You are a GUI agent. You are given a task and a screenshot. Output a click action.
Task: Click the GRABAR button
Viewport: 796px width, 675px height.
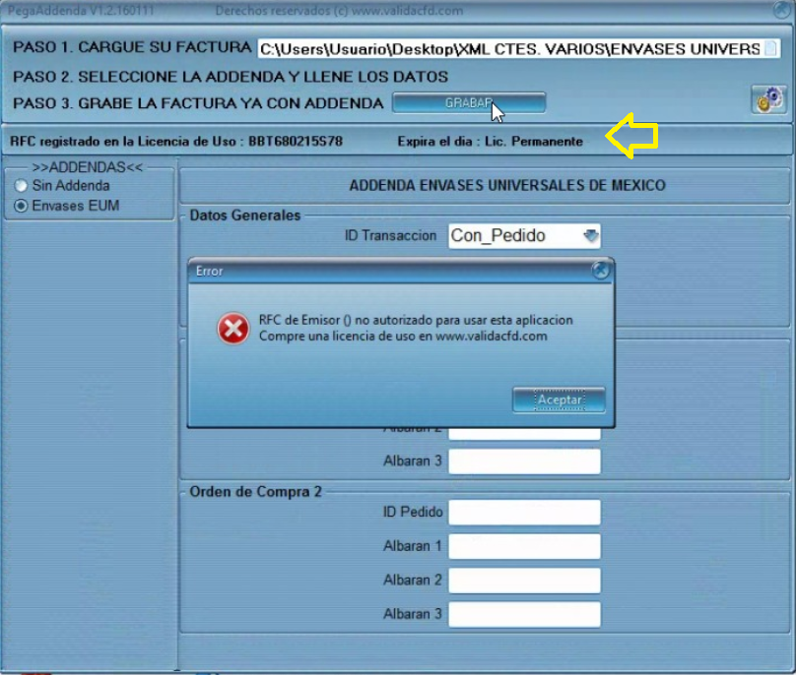tap(469, 103)
